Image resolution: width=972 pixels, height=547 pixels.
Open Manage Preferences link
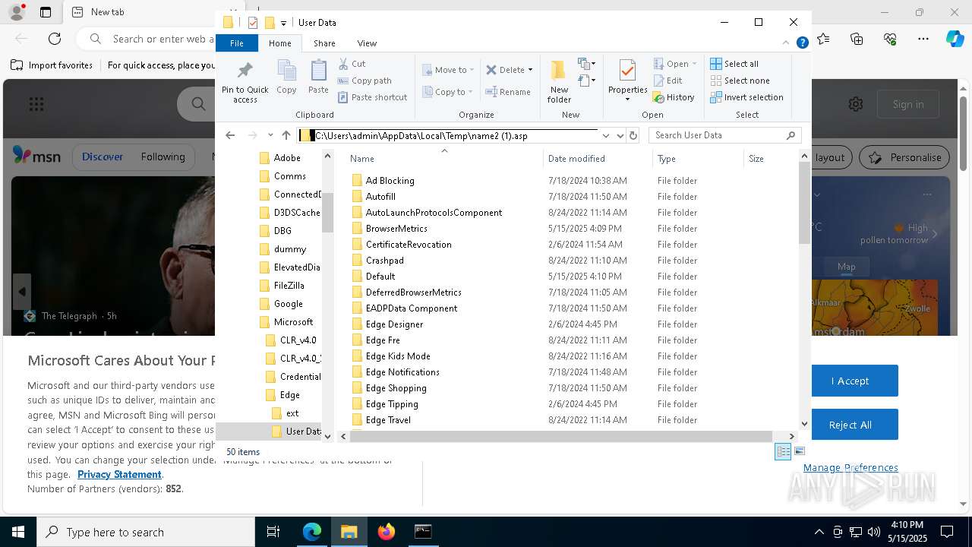pyautogui.click(x=850, y=468)
